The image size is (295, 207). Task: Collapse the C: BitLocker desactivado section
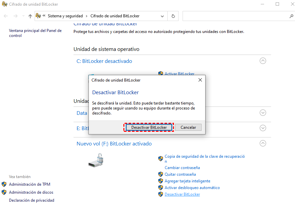pyautogui.click(x=263, y=61)
